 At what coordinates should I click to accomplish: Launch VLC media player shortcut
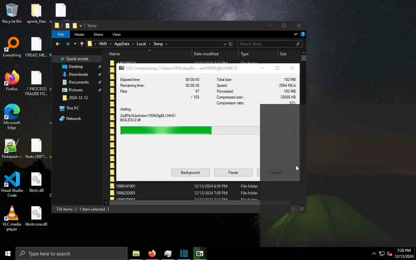coord(12,218)
